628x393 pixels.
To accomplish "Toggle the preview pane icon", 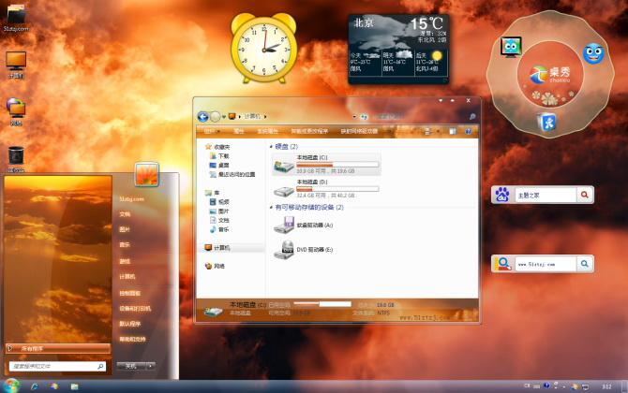I will pos(453,131).
